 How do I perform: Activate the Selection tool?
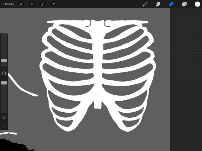click(x=43, y=4)
